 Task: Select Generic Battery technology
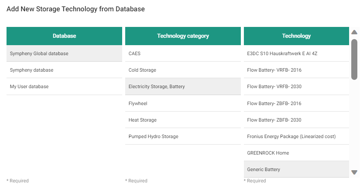click(296, 169)
